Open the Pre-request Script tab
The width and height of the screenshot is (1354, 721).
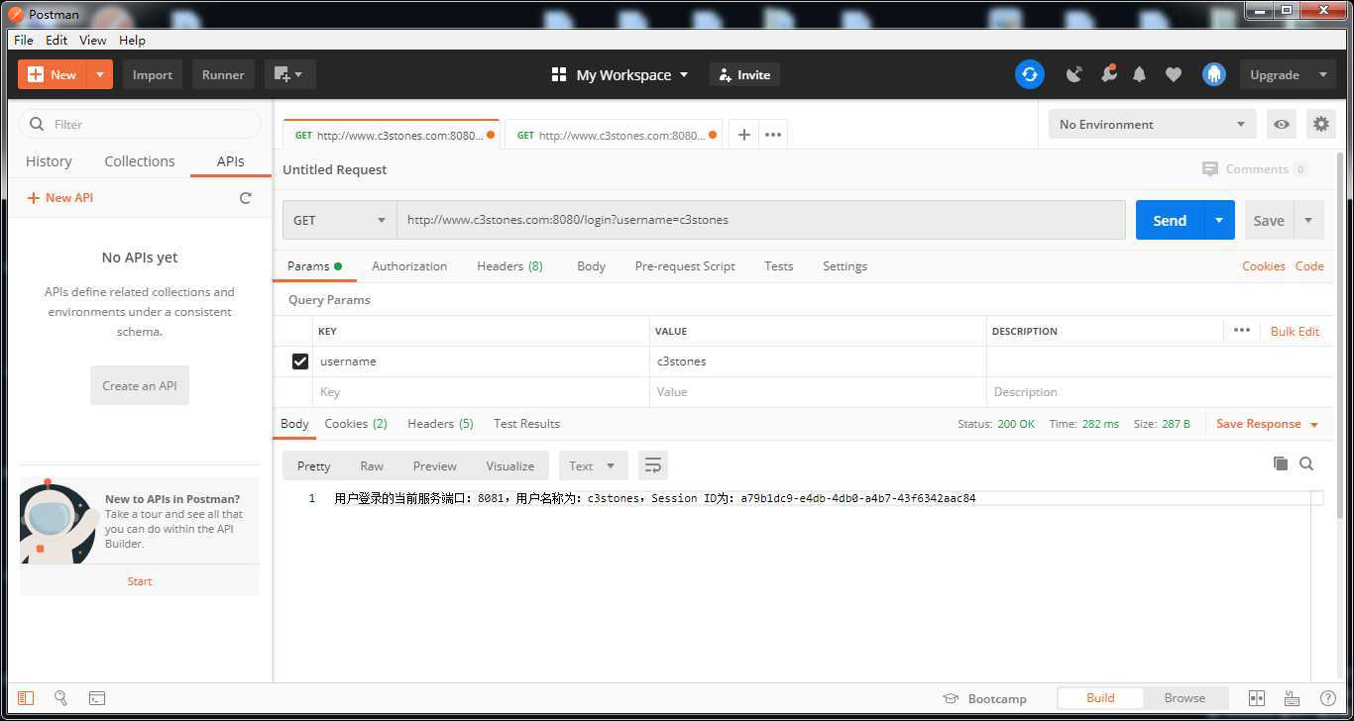tap(685, 266)
